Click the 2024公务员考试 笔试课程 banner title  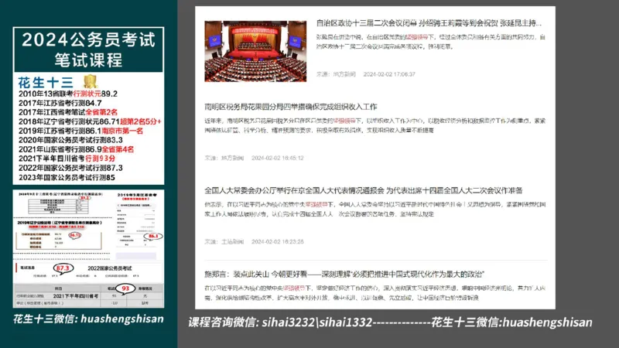[x=88, y=49]
